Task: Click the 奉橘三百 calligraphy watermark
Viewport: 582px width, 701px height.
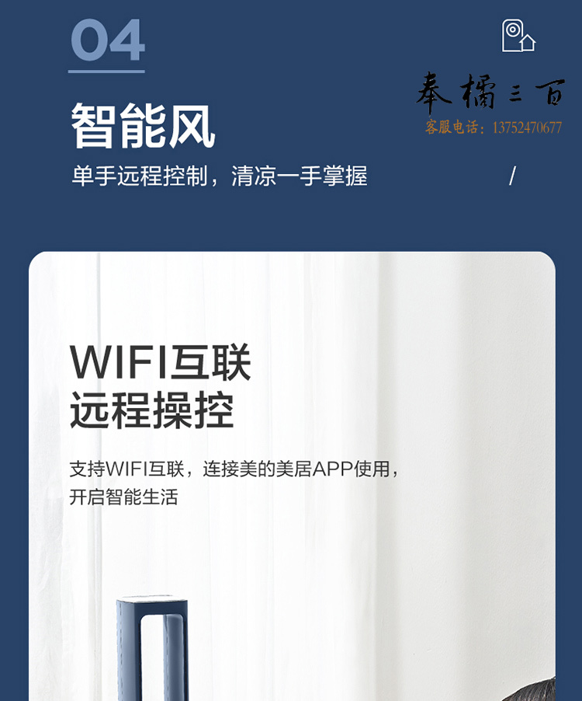Action: click(490, 92)
